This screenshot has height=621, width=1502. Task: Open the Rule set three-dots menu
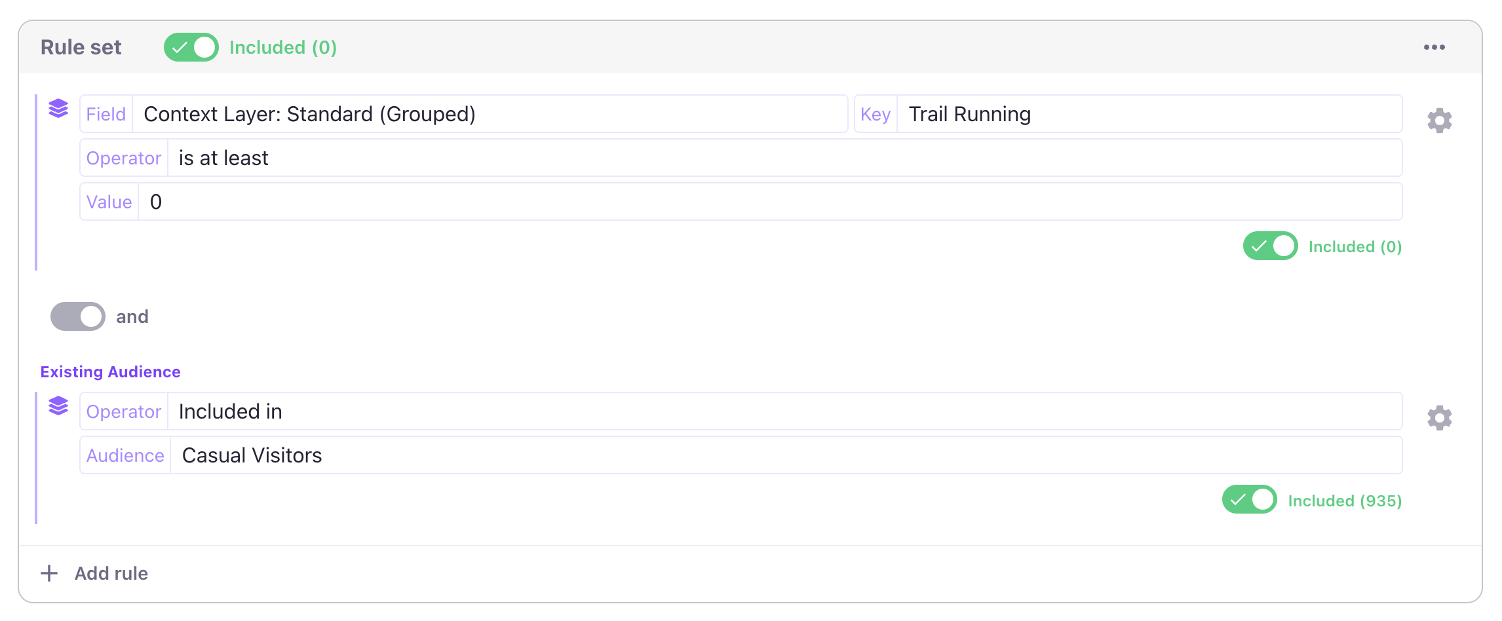(x=1434, y=47)
